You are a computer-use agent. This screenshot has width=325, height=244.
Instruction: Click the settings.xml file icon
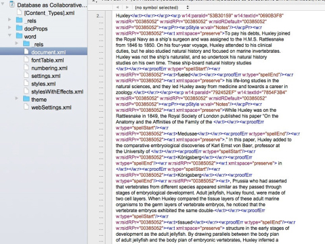(26, 75)
